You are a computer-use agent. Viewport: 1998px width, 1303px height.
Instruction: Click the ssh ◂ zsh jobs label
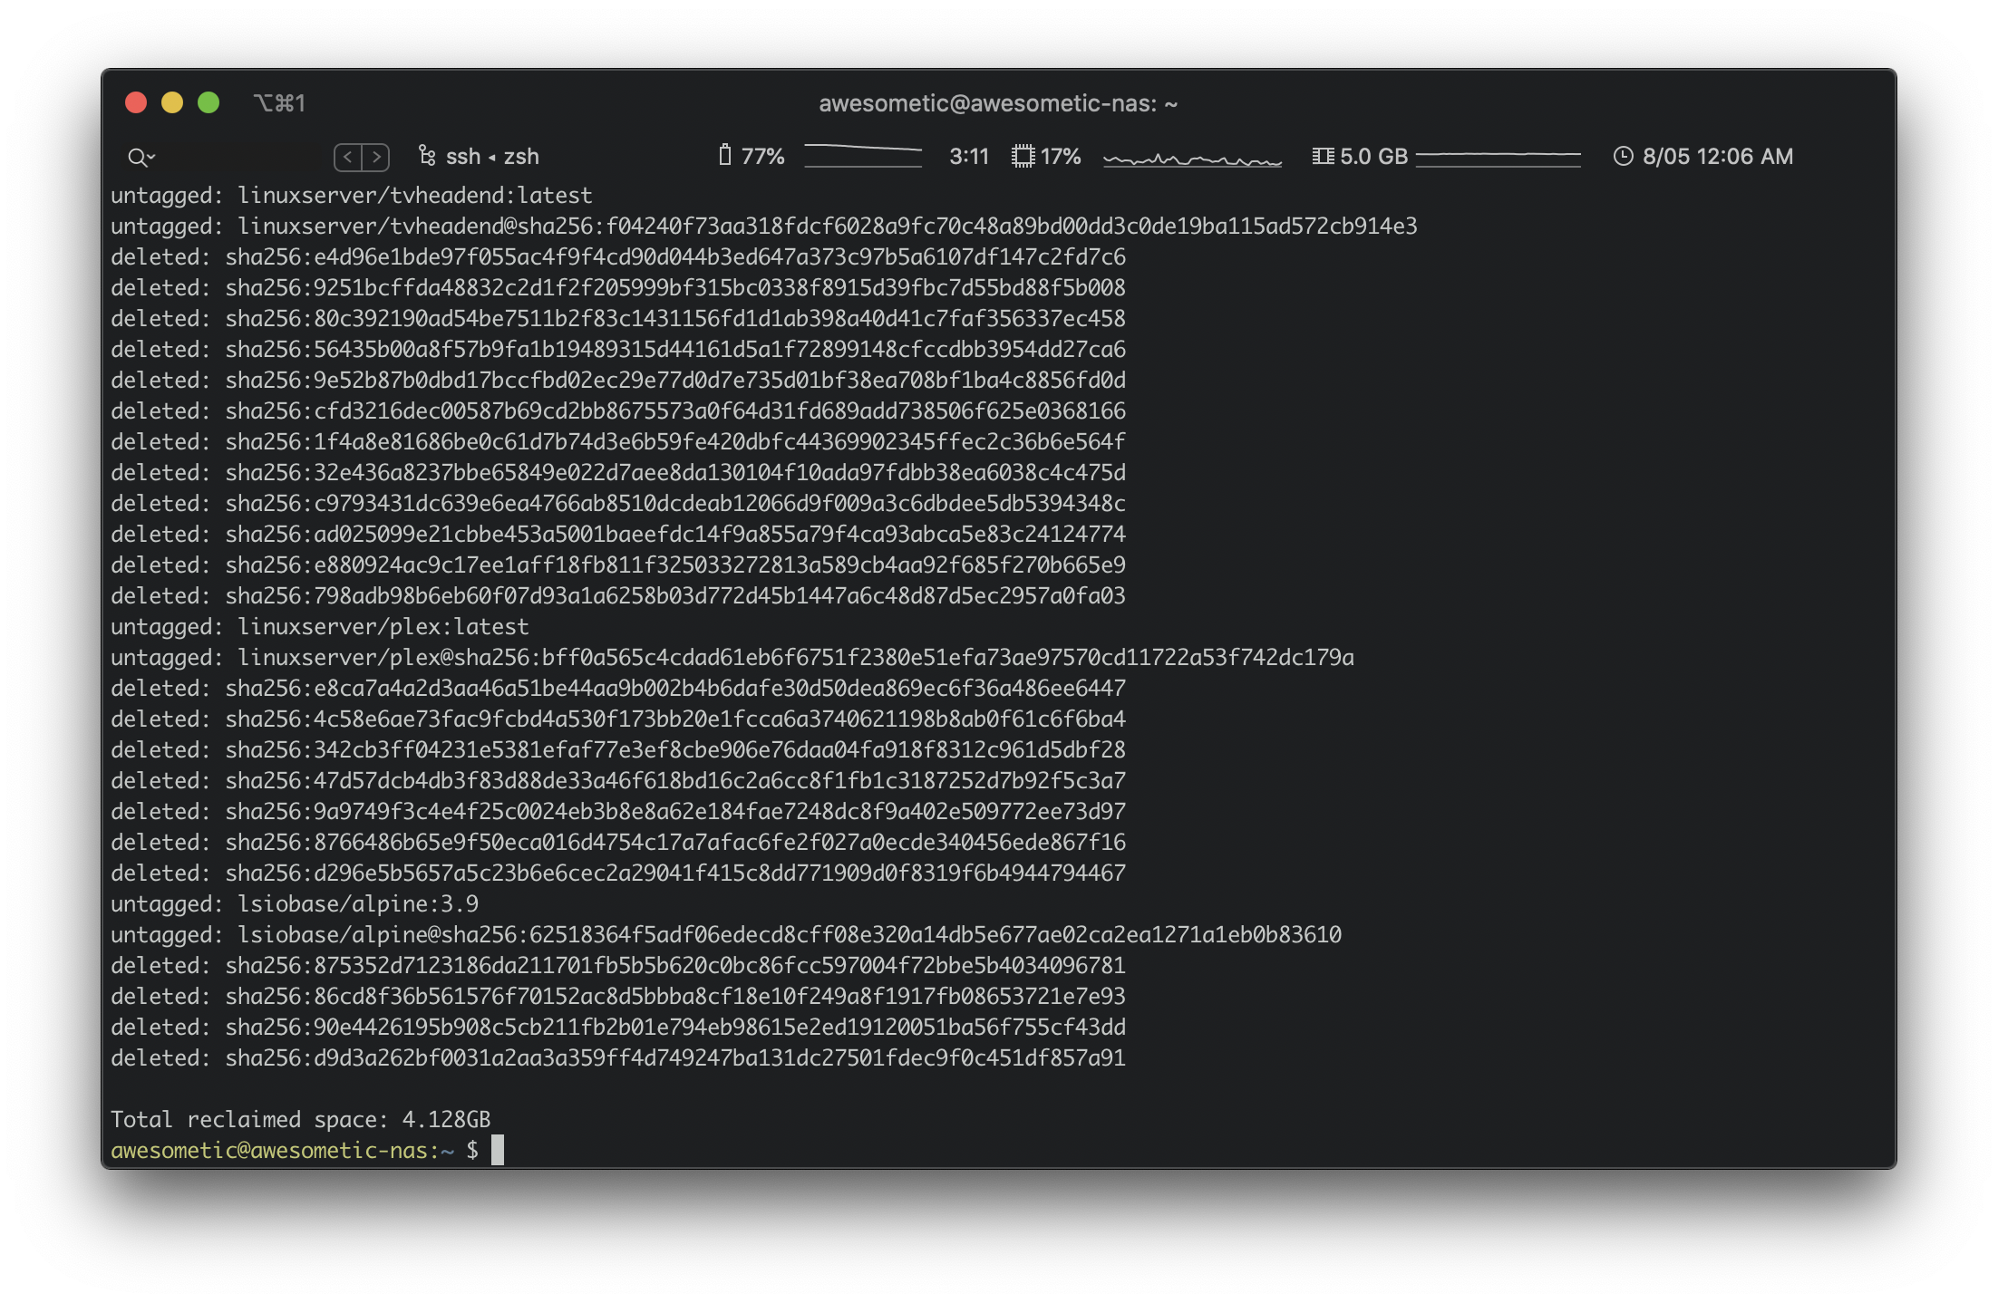point(492,157)
